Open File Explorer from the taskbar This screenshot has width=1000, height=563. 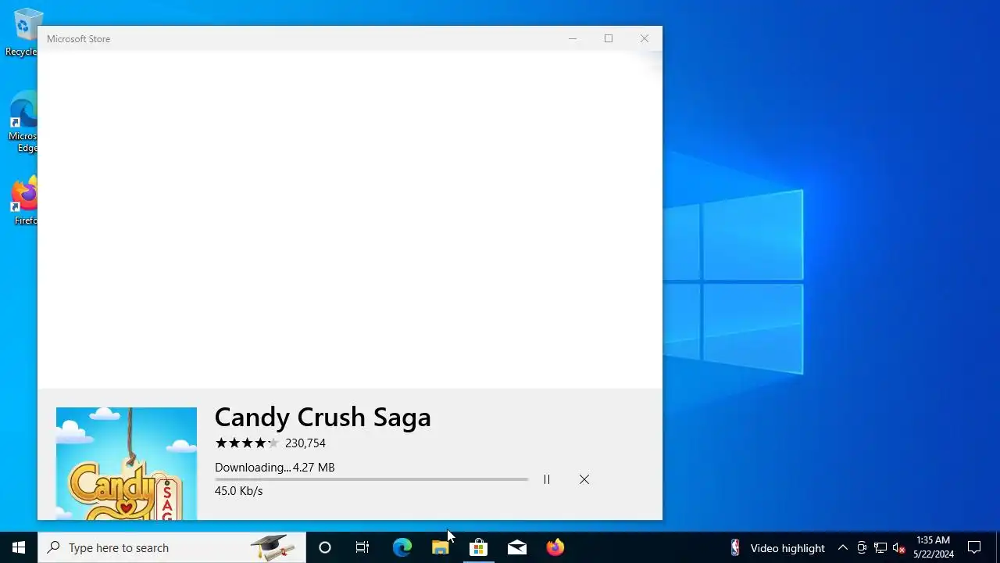(x=440, y=547)
